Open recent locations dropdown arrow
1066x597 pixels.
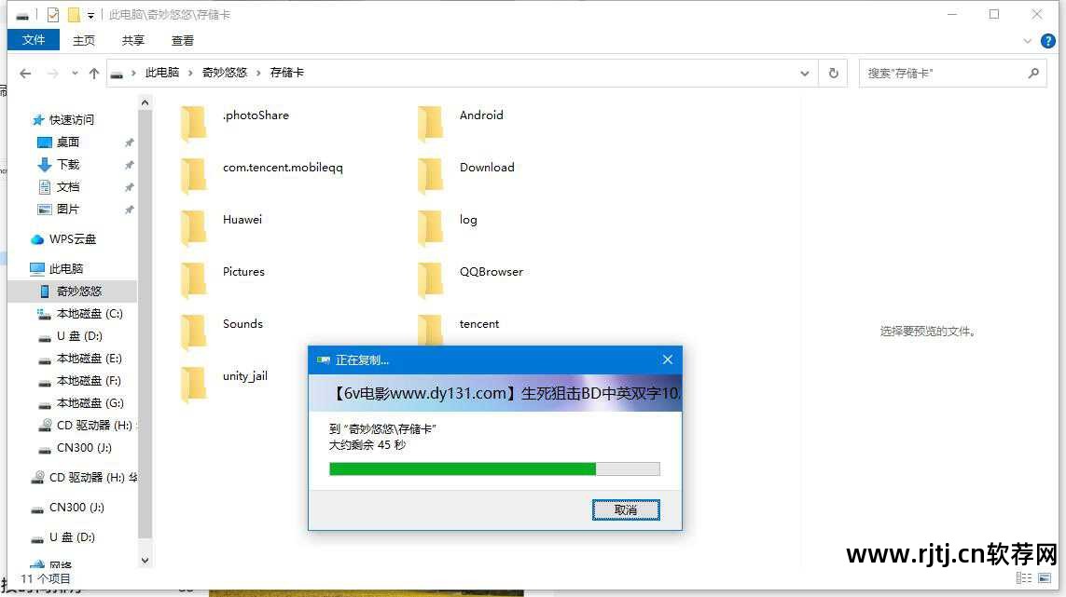tap(75, 74)
